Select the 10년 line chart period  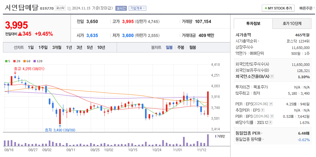[x=101, y=48]
